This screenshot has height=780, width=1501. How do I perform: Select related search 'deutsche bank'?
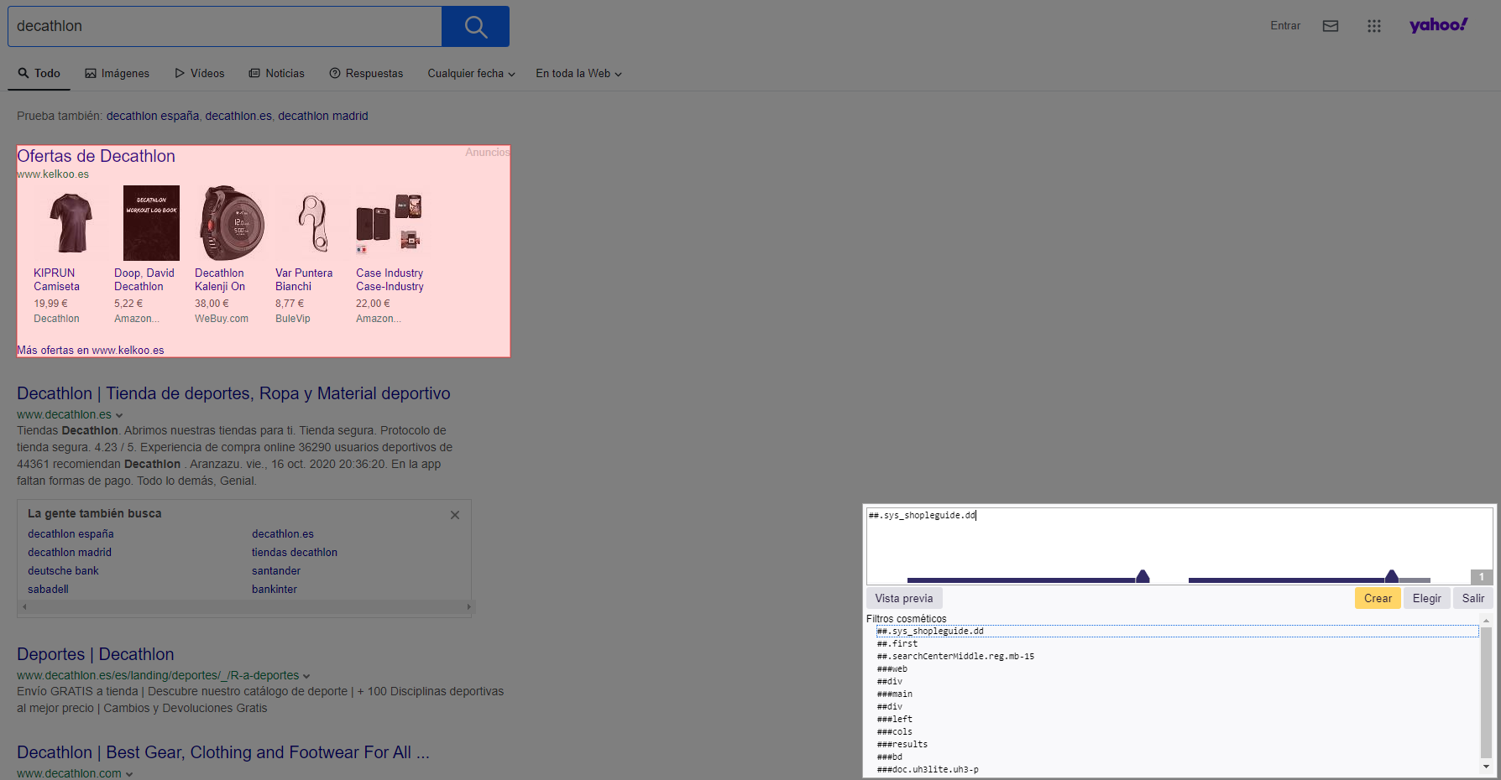click(63, 571)
